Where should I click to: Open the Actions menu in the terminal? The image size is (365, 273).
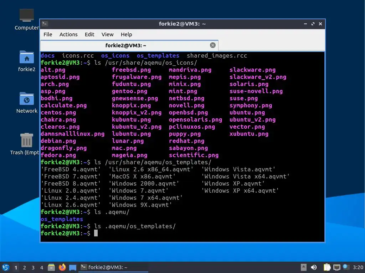pos(68,34)
